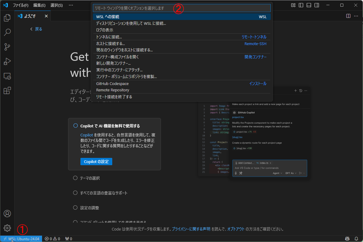Close the ようこそ tab

pyautogui.click(x=46, y=16)
